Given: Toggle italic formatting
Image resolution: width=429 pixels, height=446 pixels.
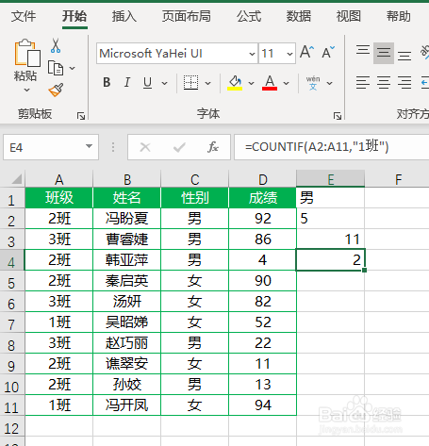Looking at the screenshot, I should coord(127,83).
